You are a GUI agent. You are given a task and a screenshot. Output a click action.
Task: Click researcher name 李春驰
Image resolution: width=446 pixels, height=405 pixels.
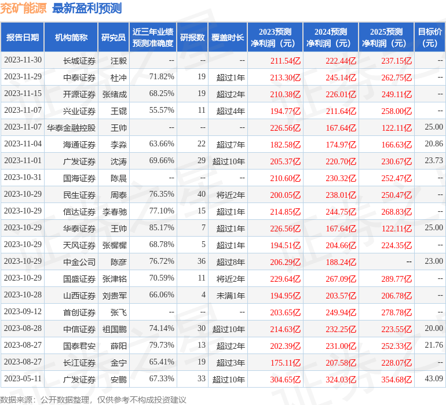coord(115,212)
